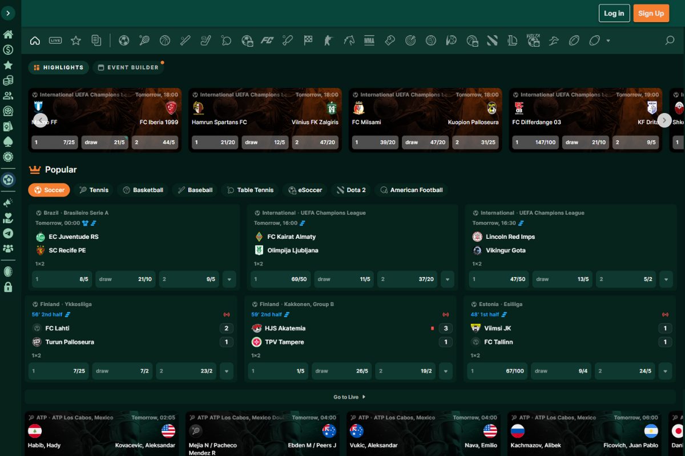Select the Soccer icon in the top sports bar
The height and width of the screenshot is (456, 685).
(x=124, y=40)
